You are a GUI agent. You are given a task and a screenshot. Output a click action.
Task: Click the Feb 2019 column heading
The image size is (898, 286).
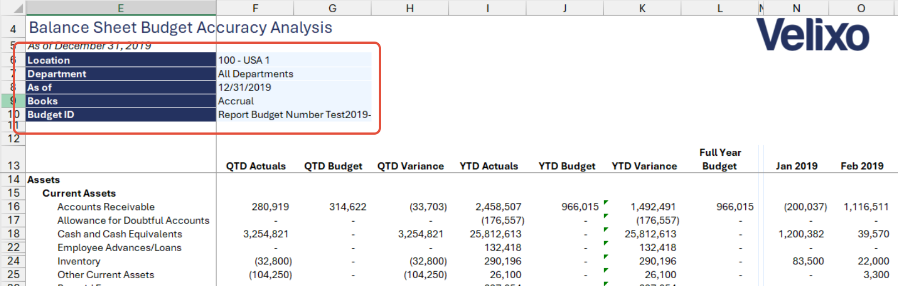[x=862, y=166]
